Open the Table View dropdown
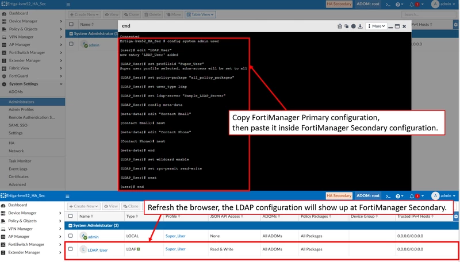Image resolution: width=460 pixels, height=262 pixels. [200, 14]
